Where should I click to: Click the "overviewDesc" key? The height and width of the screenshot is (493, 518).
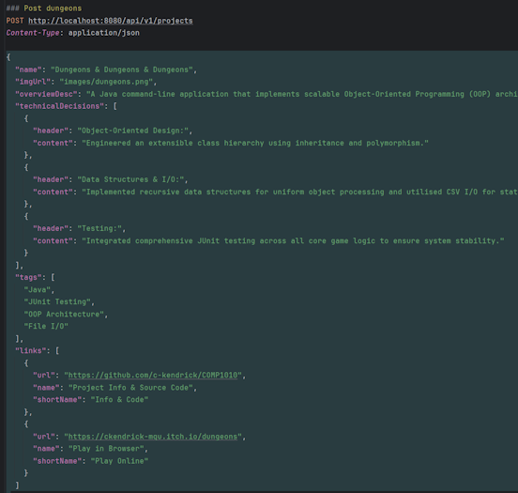point(46,94)
